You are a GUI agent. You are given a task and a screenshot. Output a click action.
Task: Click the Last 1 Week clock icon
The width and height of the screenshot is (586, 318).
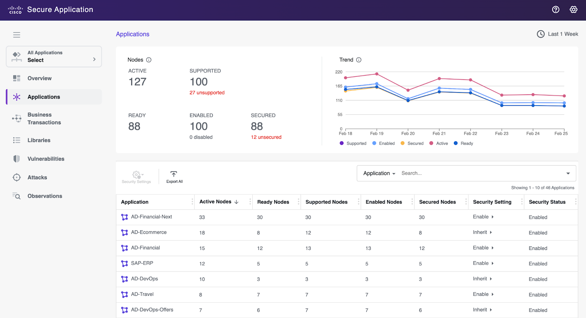(x=541, y=34)
